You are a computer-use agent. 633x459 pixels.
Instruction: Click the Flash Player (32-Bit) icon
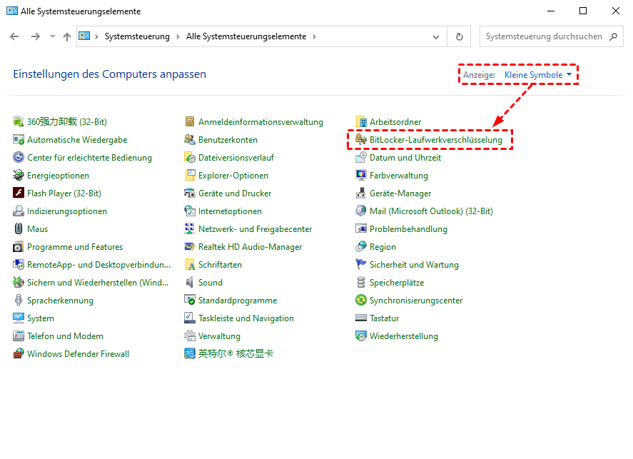point(19,193)
